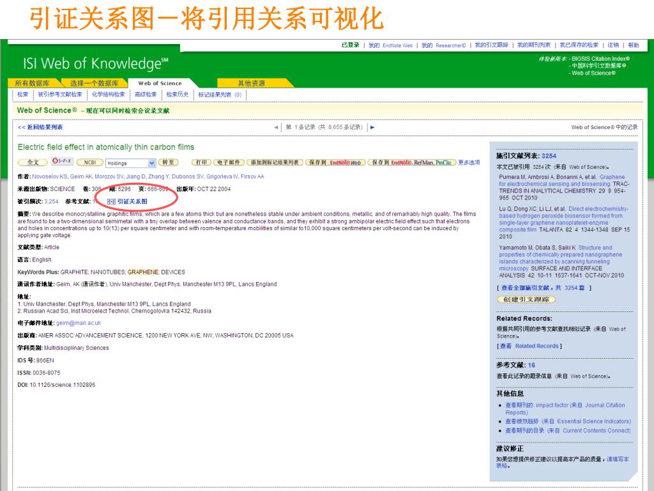
Task: Open 我的 EndNote Web link
Action: click(390, 45)
